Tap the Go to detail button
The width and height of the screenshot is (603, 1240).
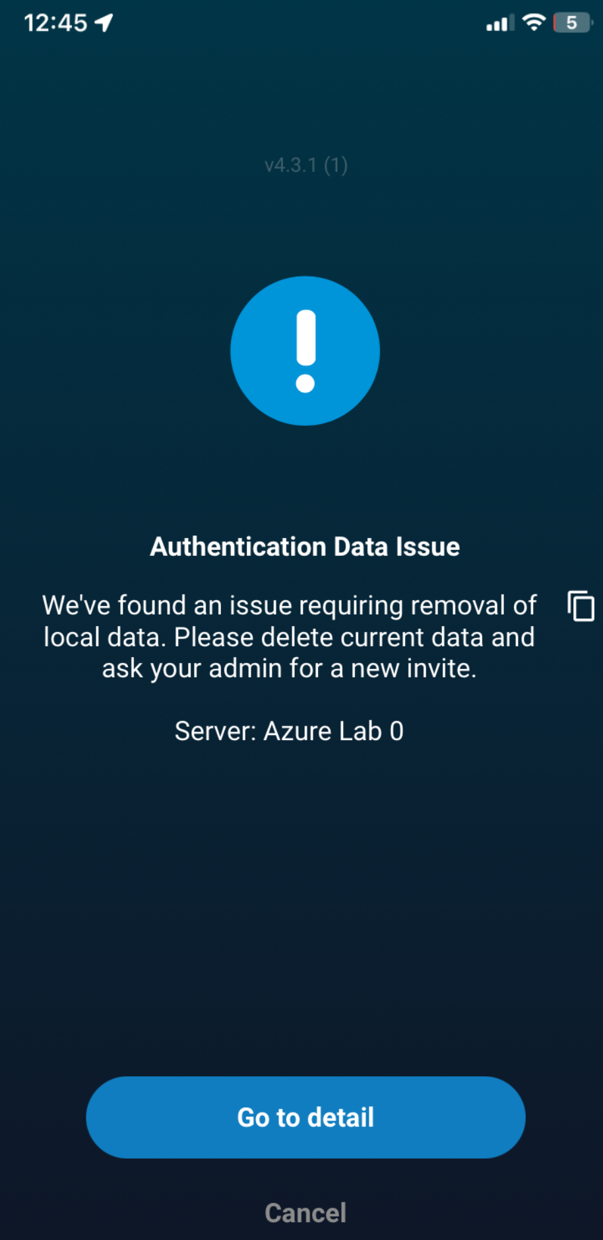[305, 1117]
